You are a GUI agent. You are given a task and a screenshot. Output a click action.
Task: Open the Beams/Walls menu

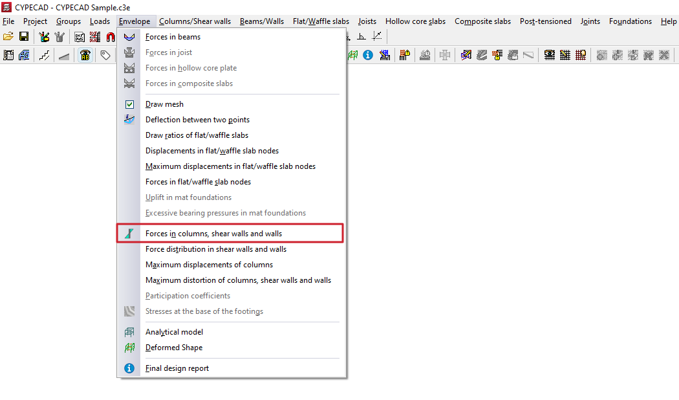pyautogui.click(x=261, y=21)
